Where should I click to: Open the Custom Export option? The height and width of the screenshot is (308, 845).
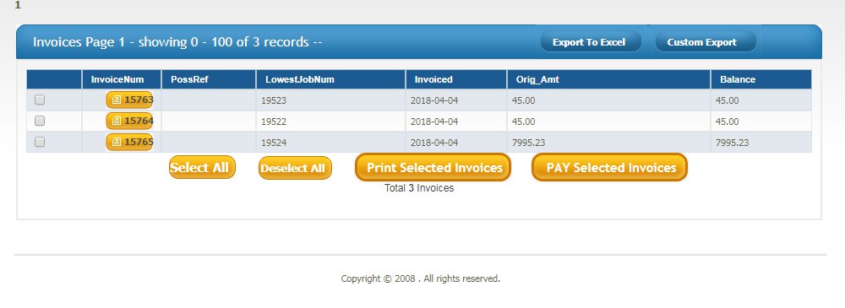705,42
